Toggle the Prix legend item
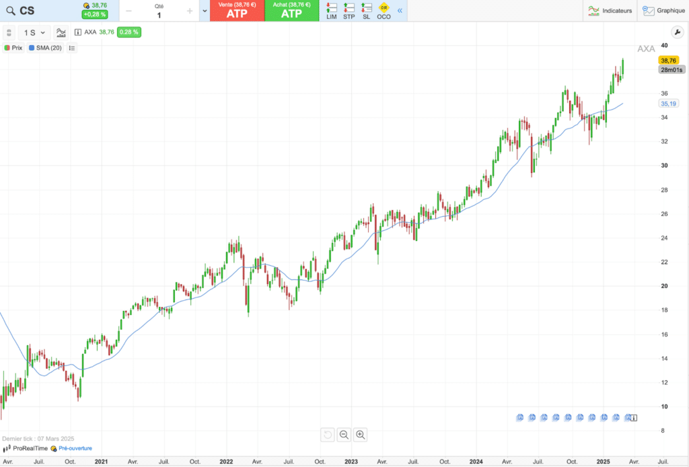This screenshot has width=689, height=467. pos(13,48)
